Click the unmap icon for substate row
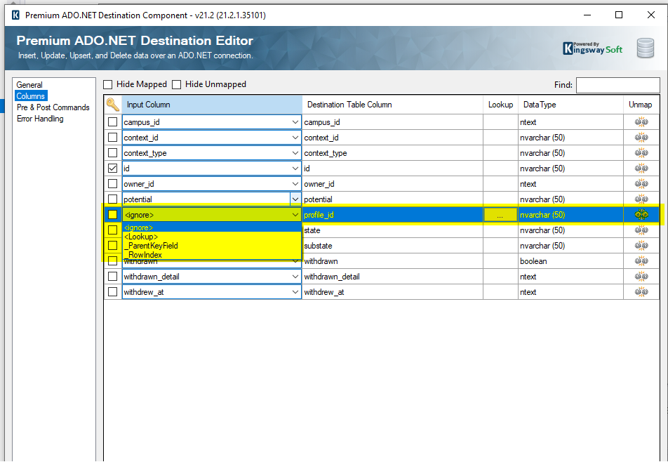This screenshot has width=668, height=462. [x=641, y=246]
